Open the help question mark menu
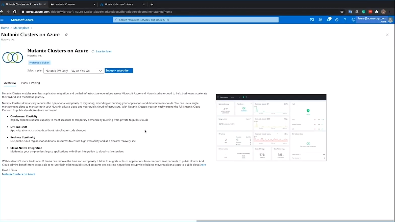 pyautogui.click(x=345, y=20)
